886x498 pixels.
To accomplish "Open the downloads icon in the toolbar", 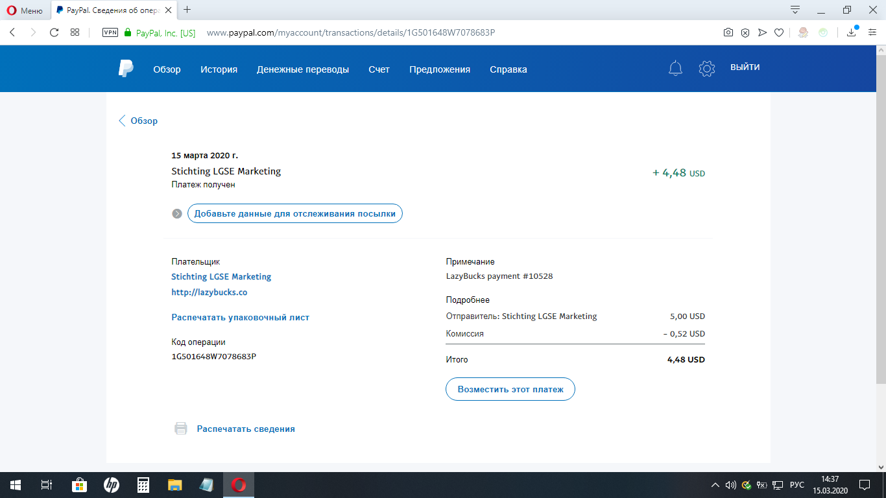I will pos(852,32).
